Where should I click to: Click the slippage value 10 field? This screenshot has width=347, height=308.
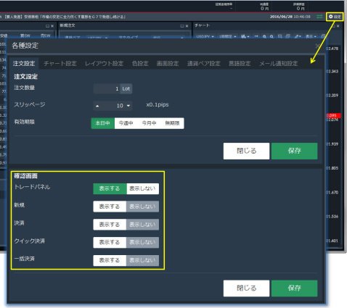point(113,106)
